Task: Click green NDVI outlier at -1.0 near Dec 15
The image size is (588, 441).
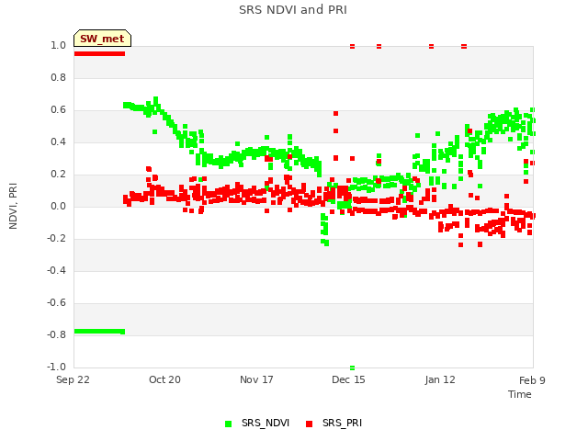Action: coord(352,367)
